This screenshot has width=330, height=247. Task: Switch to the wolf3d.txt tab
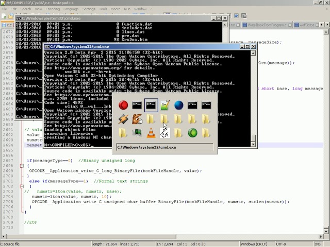click(306, 25)
